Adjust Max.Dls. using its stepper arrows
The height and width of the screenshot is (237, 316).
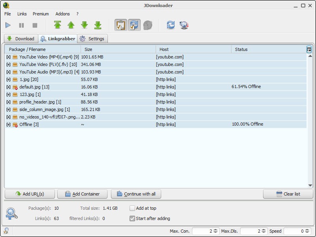click(x=263, y=231)
